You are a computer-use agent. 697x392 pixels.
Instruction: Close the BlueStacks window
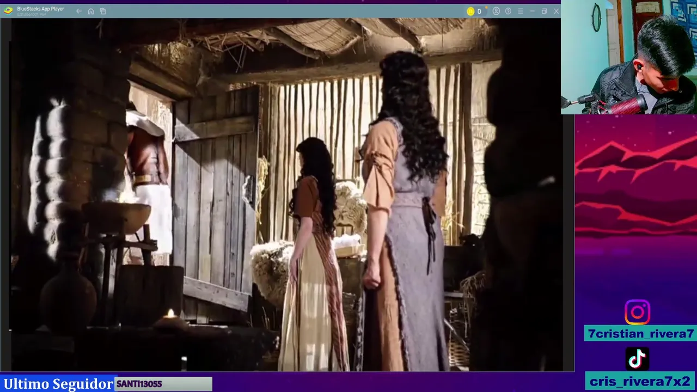point(556,11)
